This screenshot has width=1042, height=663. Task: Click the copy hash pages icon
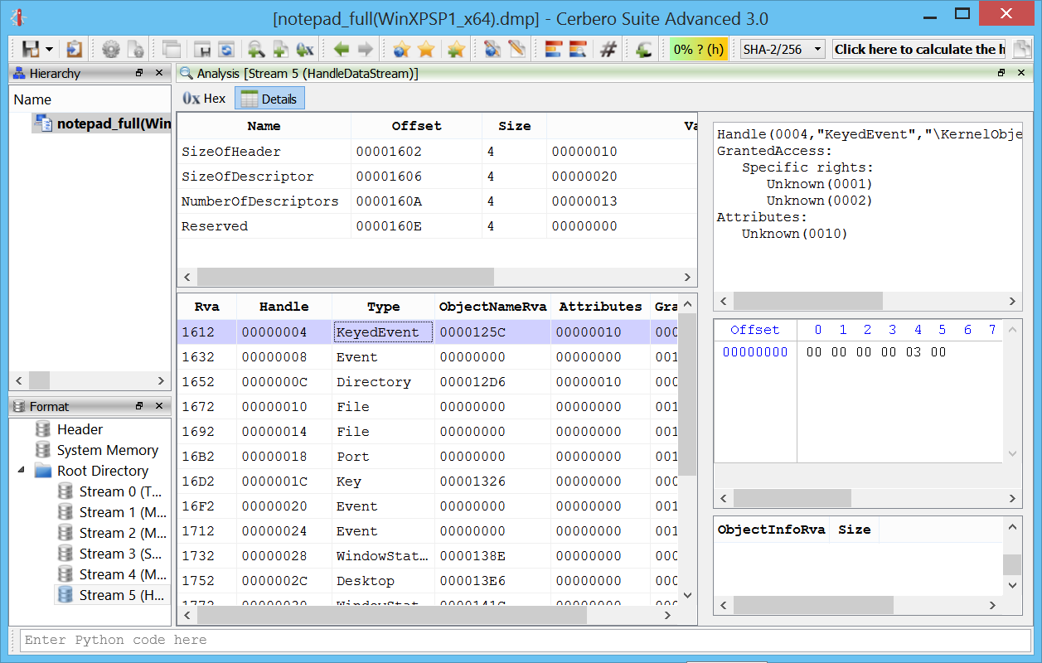tap(1021, 49)
